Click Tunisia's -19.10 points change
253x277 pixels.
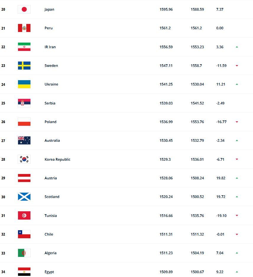(221, 216)
